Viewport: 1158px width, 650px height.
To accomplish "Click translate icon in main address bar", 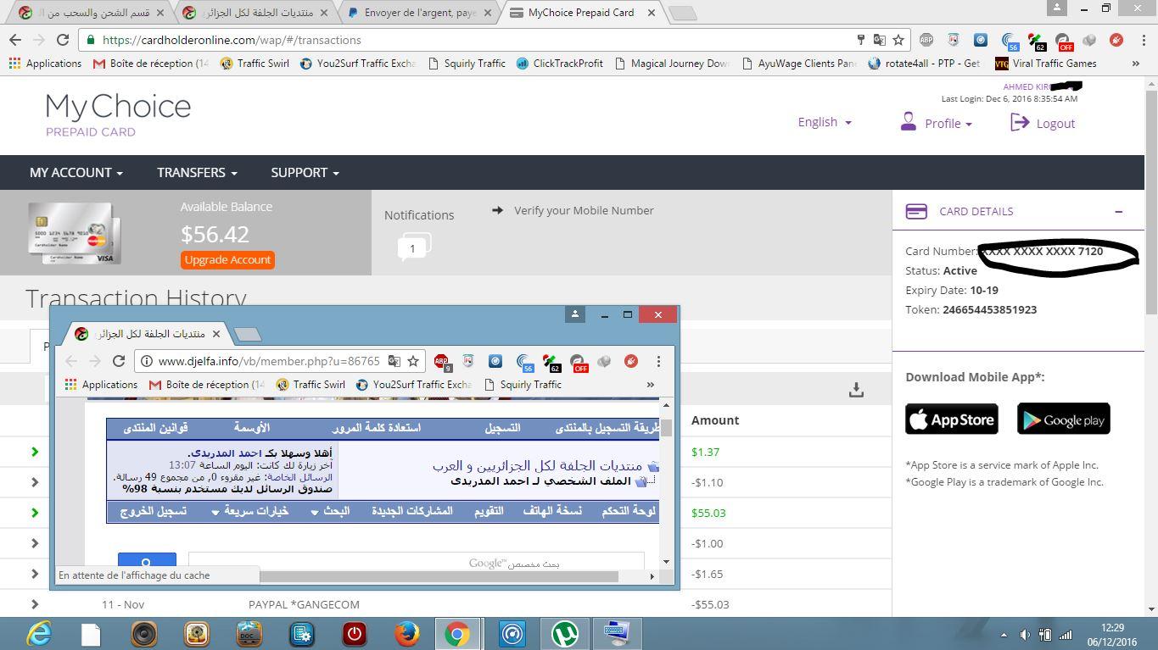I will point(879,40).
